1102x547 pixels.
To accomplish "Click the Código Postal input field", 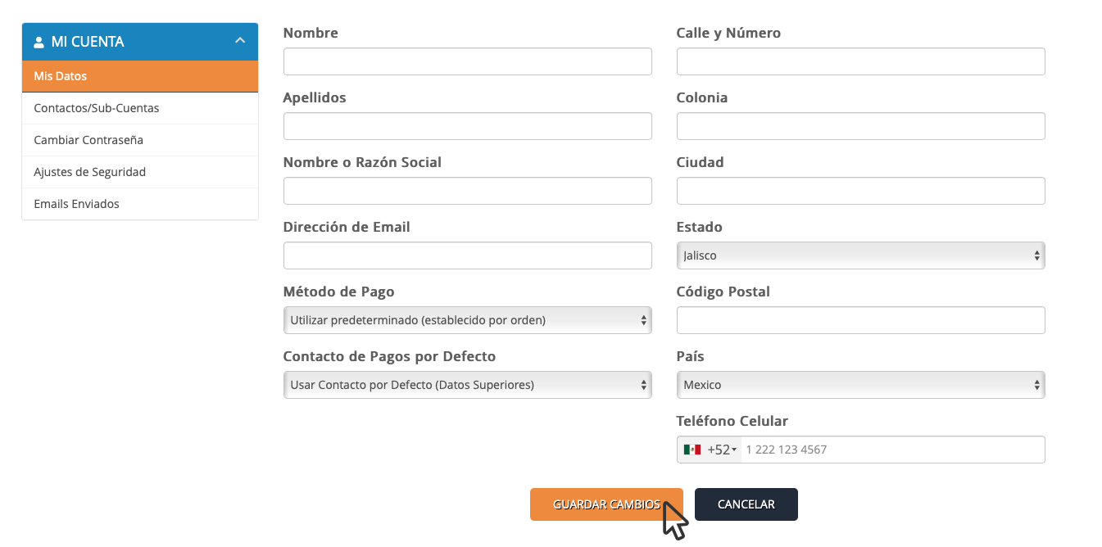I will [860, 320].
